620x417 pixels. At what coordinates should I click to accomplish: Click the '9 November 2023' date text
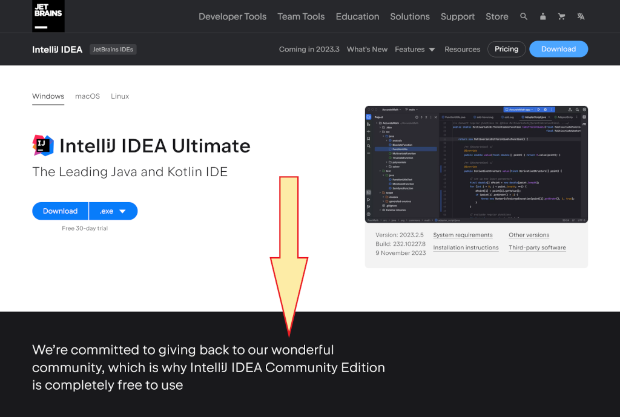point(401,253)
